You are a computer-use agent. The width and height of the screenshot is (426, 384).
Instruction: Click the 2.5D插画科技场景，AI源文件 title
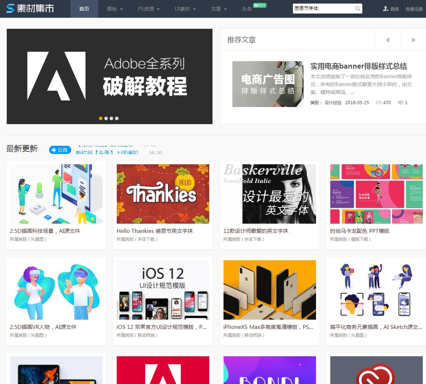(x=45, y=231)
